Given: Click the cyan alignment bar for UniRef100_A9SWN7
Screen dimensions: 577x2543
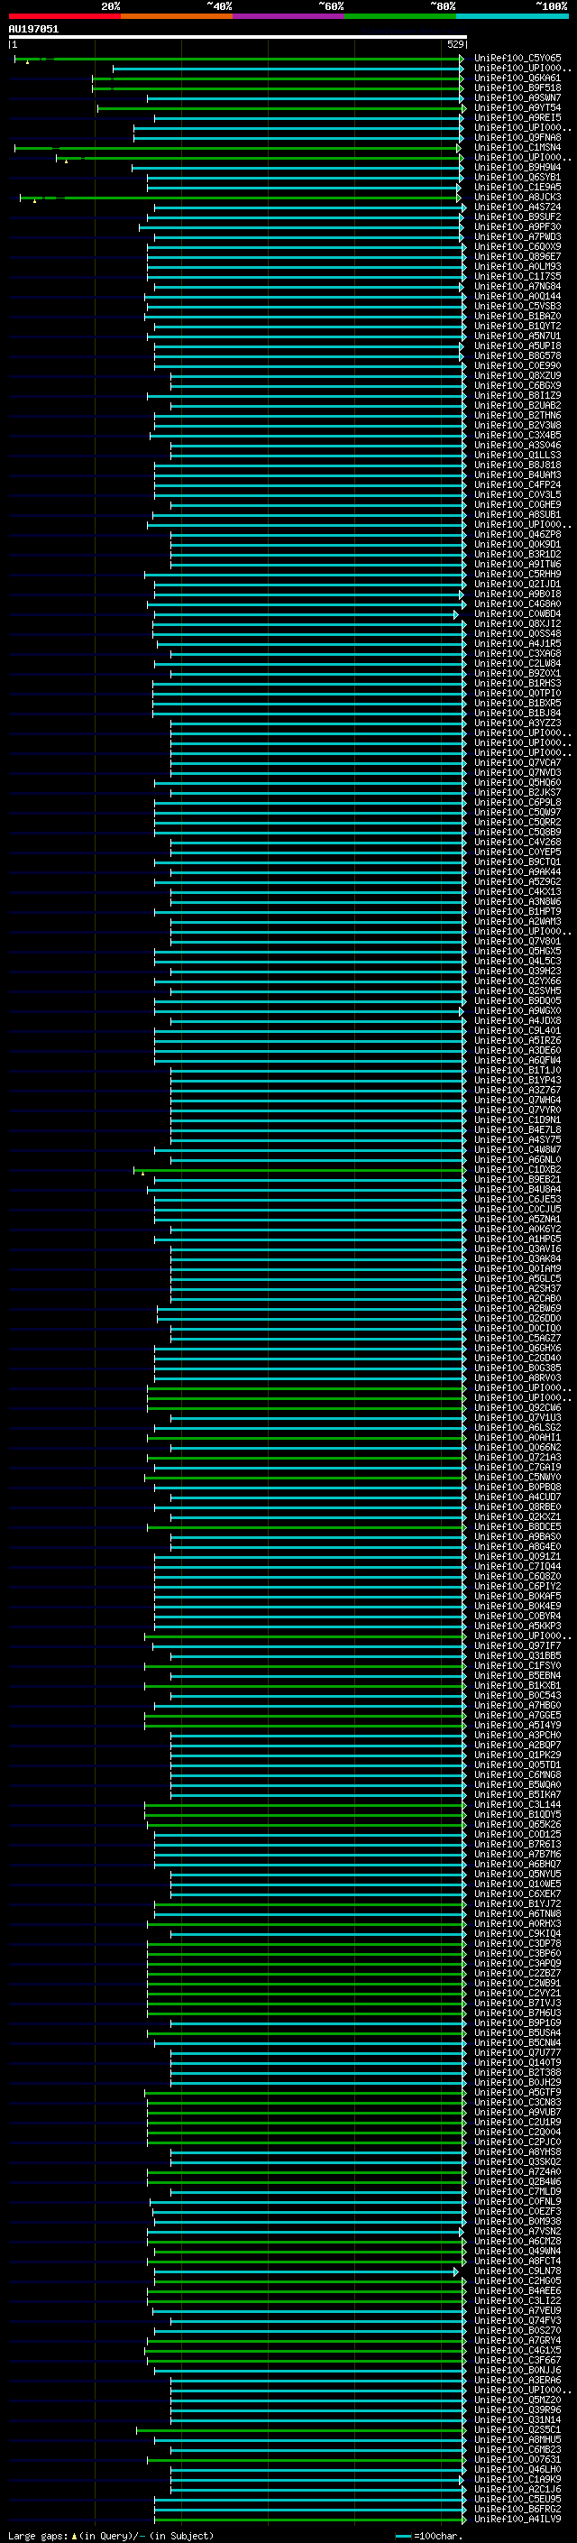Looking at the screenshot, I should [306, 98].
